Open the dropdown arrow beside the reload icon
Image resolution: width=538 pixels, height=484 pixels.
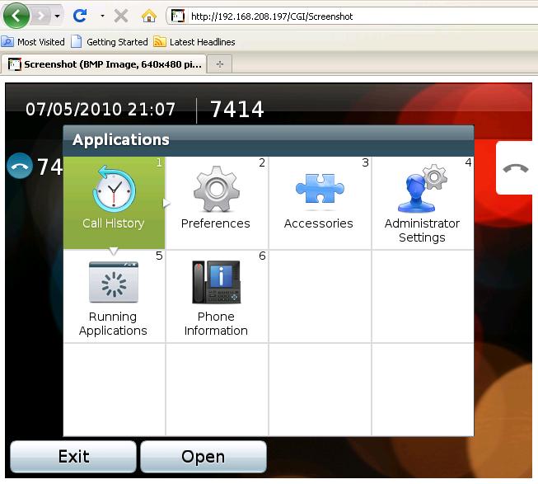[x=102, y=16]
